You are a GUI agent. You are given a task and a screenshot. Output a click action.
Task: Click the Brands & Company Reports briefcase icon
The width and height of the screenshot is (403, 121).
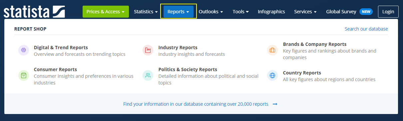click(x=272, y=50)
